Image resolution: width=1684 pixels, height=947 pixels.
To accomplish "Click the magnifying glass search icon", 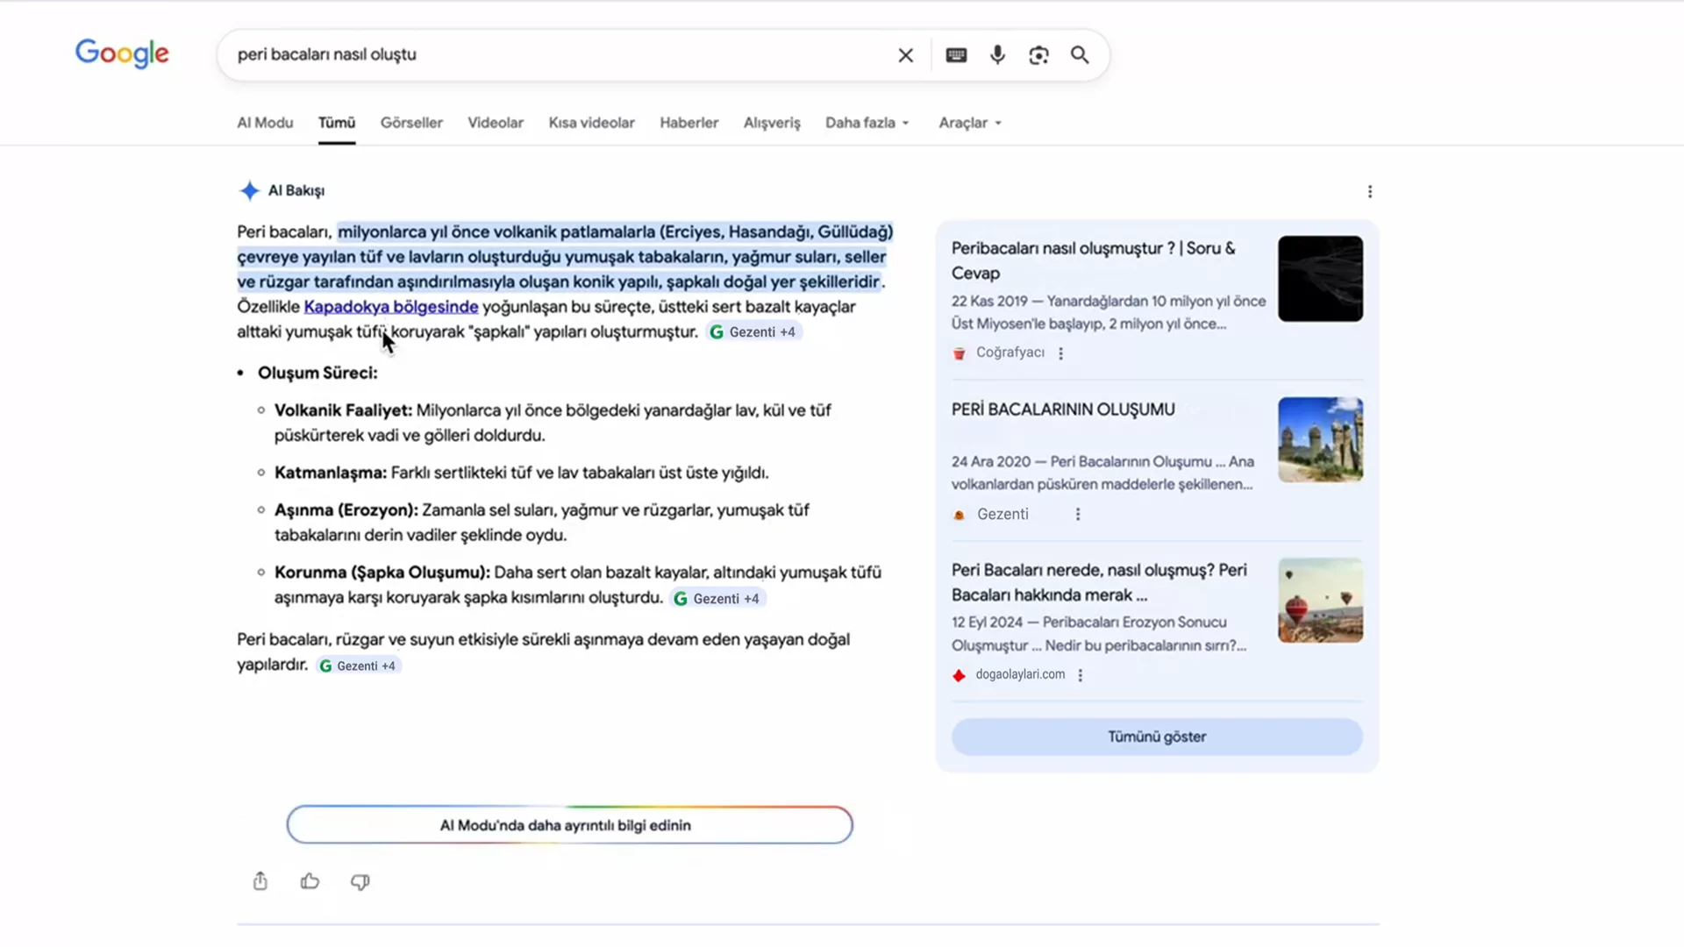I will coord(1080,54).
